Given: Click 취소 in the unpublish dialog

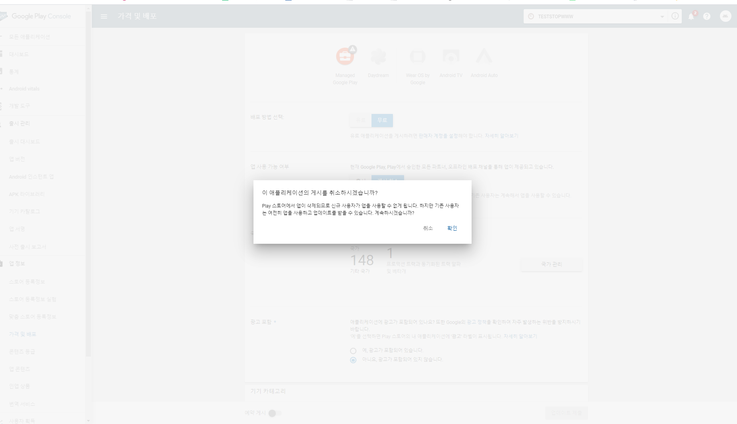Looking at the screenshot, I should [428, 228].
